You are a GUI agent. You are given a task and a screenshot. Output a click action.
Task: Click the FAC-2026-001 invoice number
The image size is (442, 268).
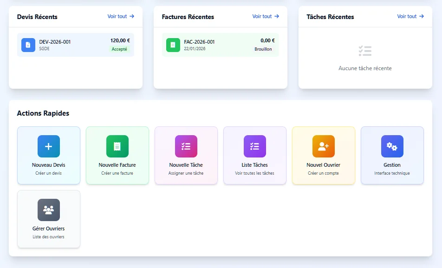[x=199, y=42]
